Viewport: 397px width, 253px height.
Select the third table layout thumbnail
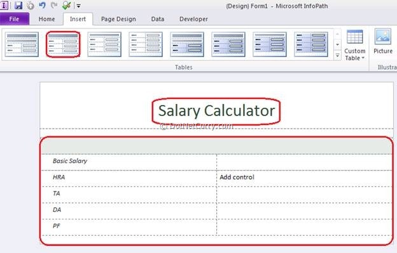(x=104, y=44)
